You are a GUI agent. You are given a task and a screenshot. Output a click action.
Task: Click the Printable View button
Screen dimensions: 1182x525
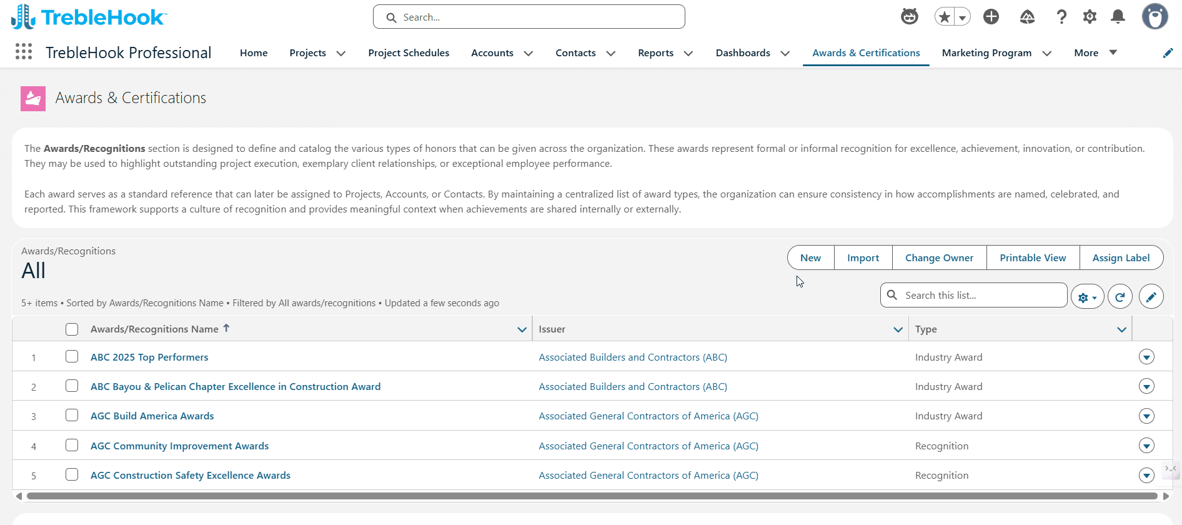click(x=1033, y=257)
